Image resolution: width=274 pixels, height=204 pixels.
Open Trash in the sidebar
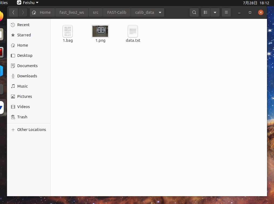22,117
